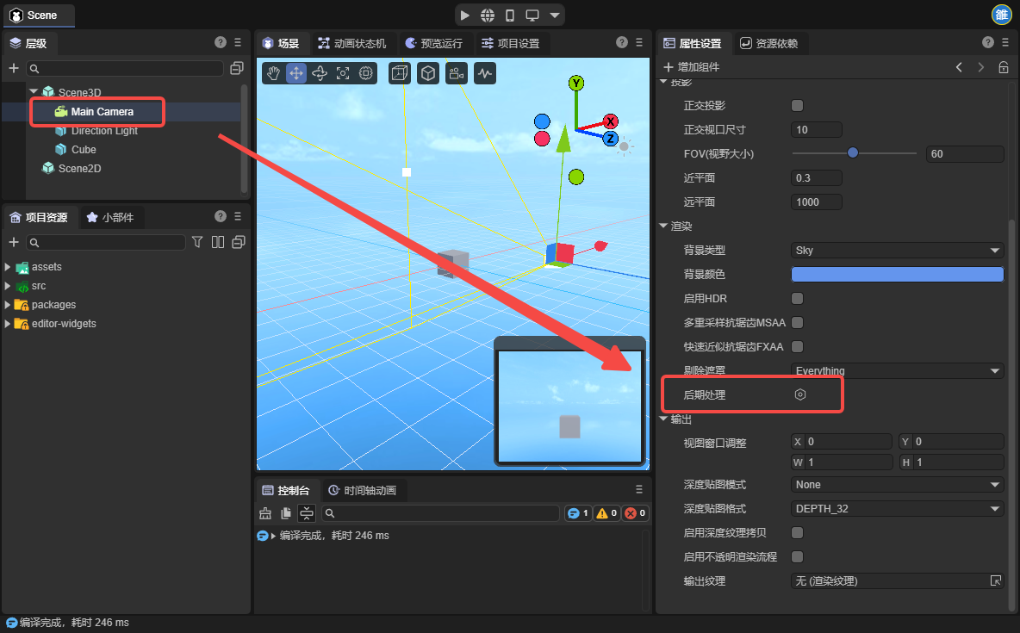The width and height of the screenshot is (1020, 633).
Task: Click the 3D cube view icon
Action: 428,74
